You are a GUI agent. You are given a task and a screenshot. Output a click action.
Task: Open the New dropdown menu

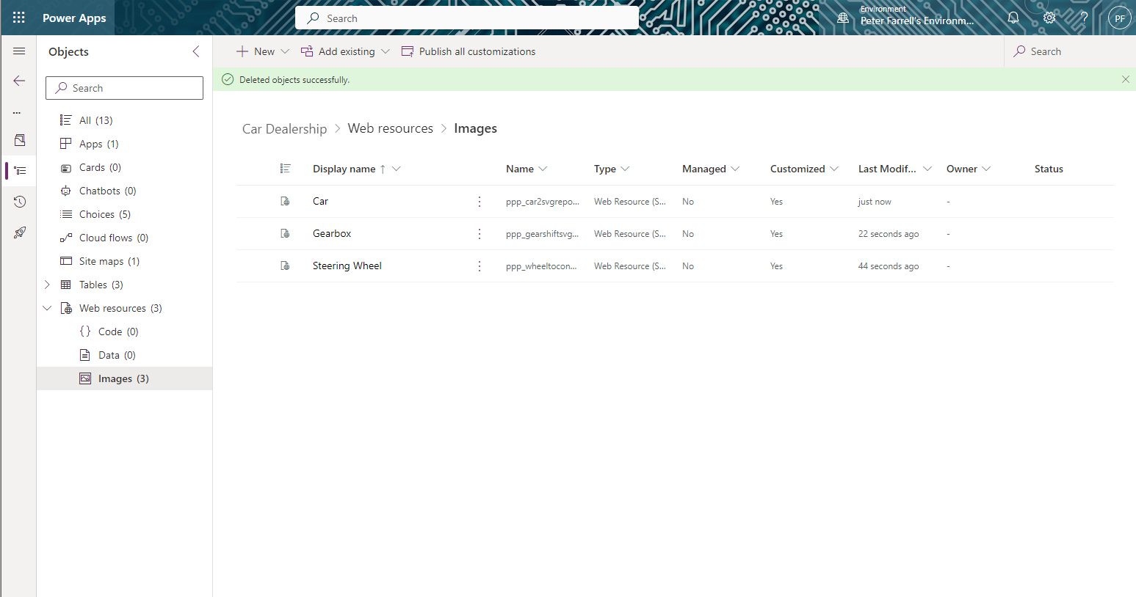point(286,51)
